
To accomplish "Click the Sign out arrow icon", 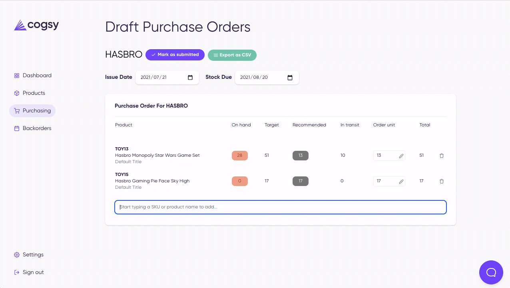I will coord(17,272).
